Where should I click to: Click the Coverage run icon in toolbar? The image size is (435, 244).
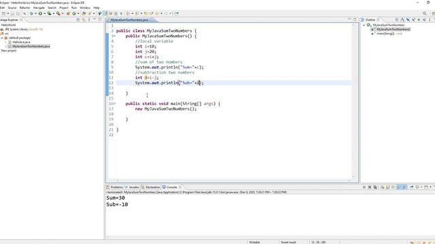(x=49, y=14)
